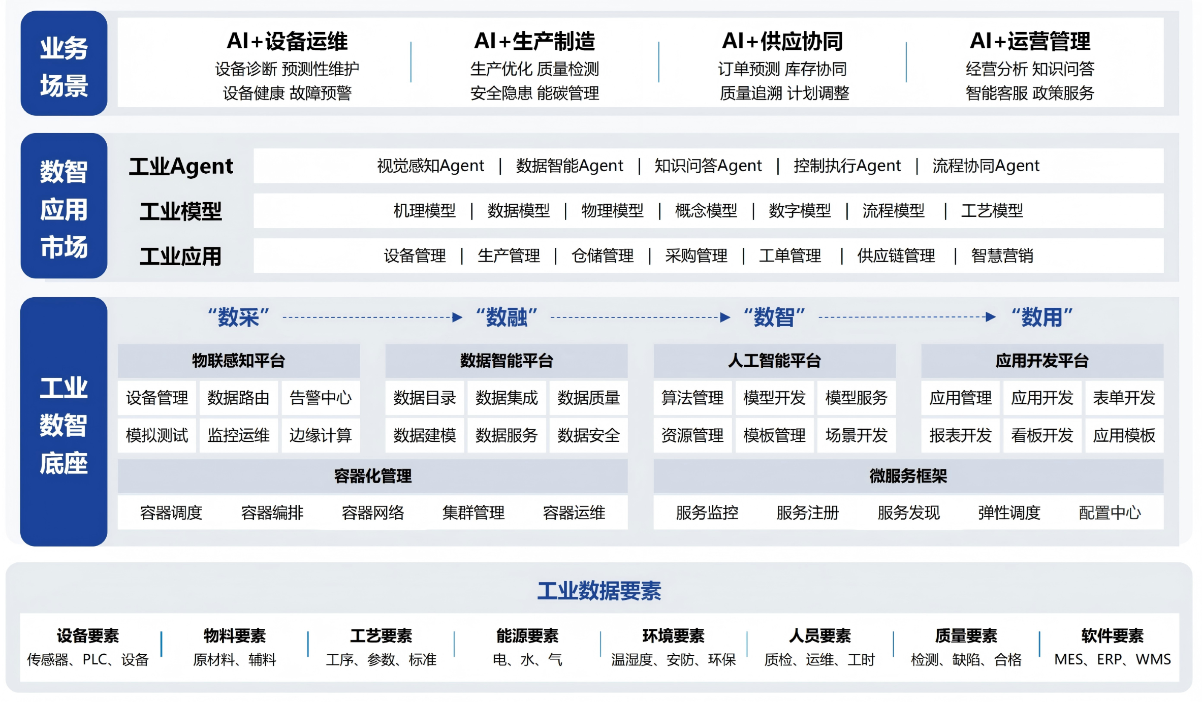This screenshot has height=702, width=1202.
Task: Click the “数融” stage label
Action: (x=507, y=317)
